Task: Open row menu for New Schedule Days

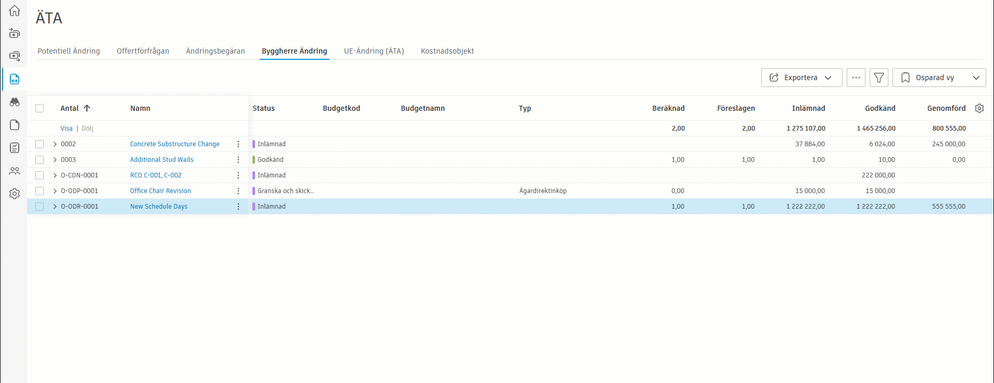Action: coord(238,207)
